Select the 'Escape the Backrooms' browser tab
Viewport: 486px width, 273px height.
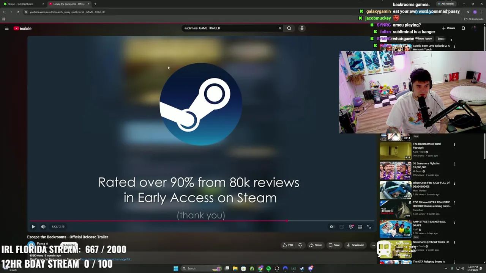[x=69, y=4]
